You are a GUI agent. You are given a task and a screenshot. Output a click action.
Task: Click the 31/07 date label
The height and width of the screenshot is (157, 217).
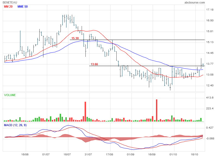point(88,154)
